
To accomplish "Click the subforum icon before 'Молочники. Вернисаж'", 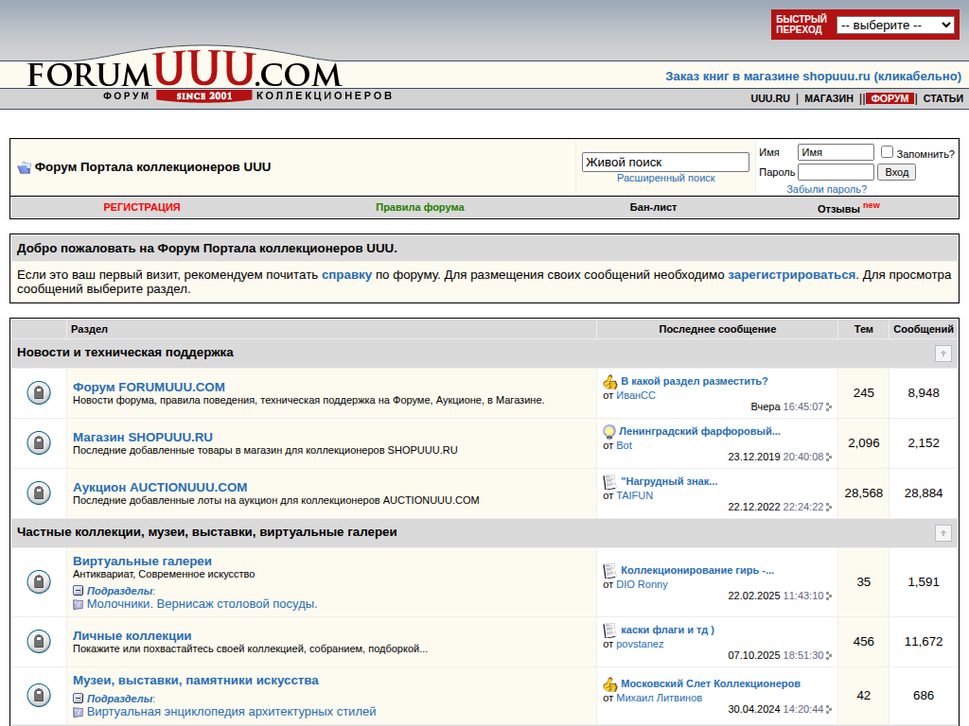I will (x=79, y=604).
